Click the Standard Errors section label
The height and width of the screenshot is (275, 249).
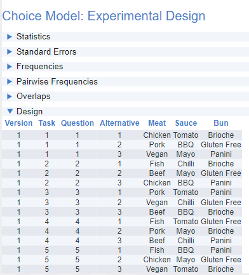tap(46, 51)
